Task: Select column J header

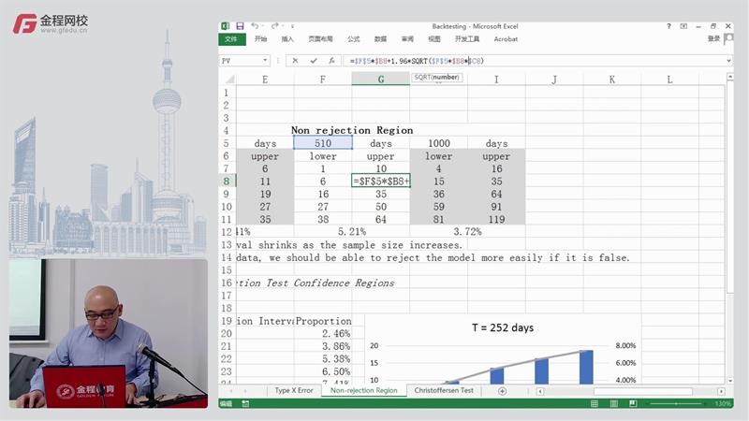Action: [554, 80]
